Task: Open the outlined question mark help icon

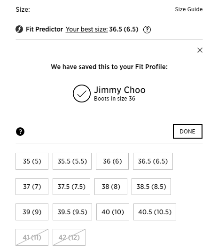Action: (147, 30)
